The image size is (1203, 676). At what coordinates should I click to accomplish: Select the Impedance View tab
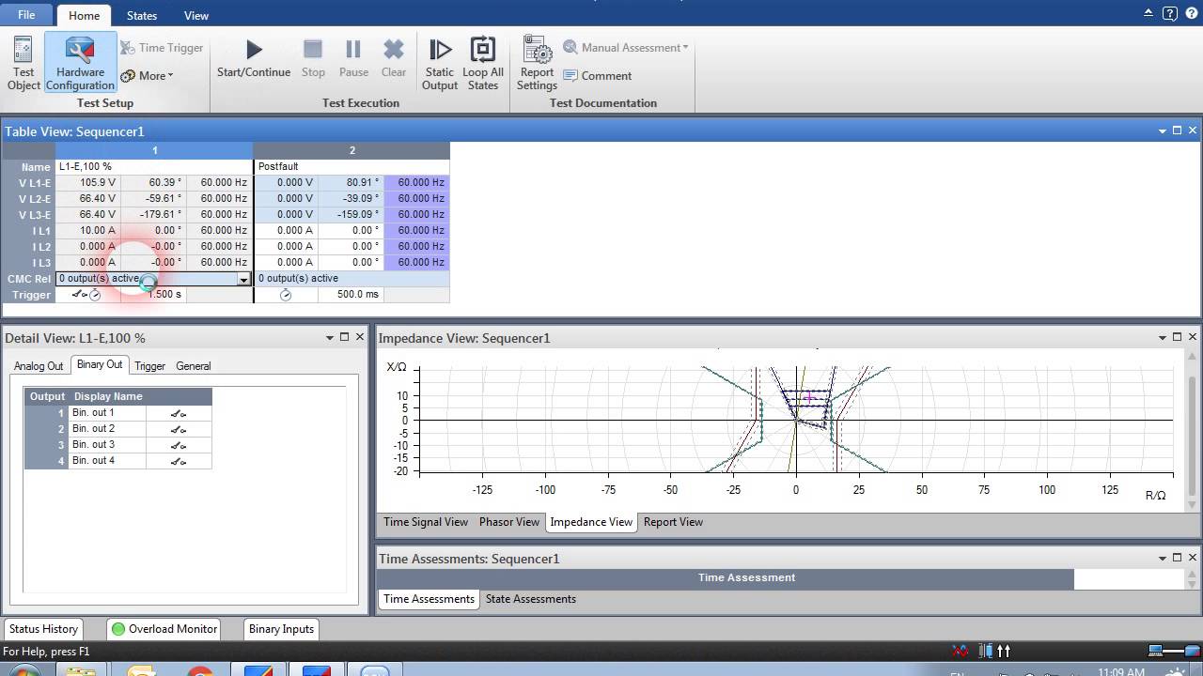591,522
